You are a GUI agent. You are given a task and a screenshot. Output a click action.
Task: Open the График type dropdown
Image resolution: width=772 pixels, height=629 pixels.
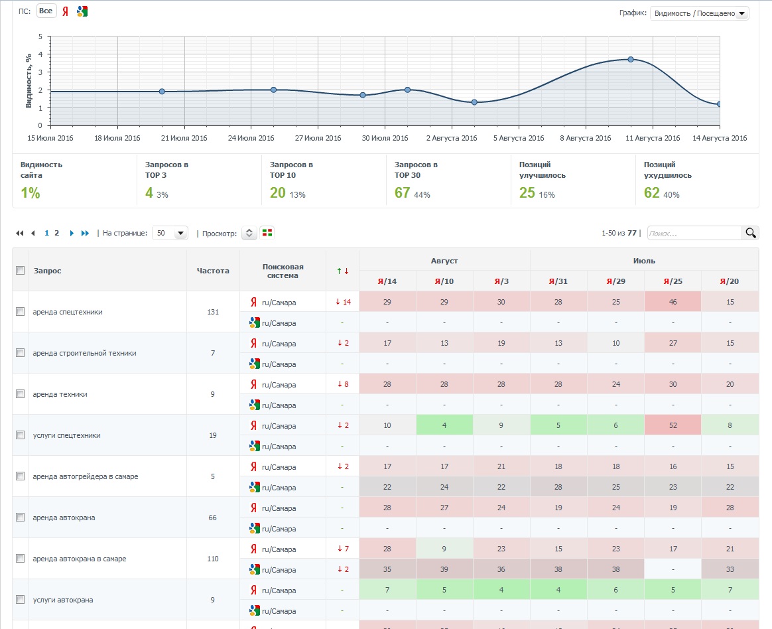point(699,13)
